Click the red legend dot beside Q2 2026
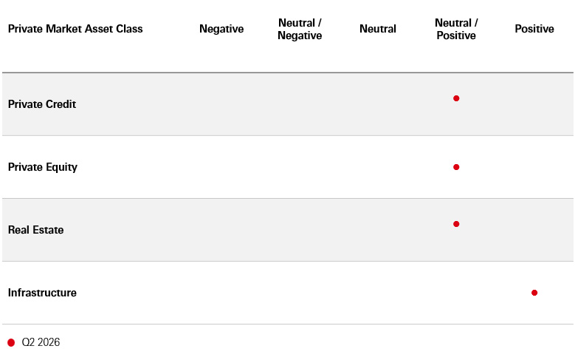This screenshot has height=360, width=575. click(x=11, y=343)
